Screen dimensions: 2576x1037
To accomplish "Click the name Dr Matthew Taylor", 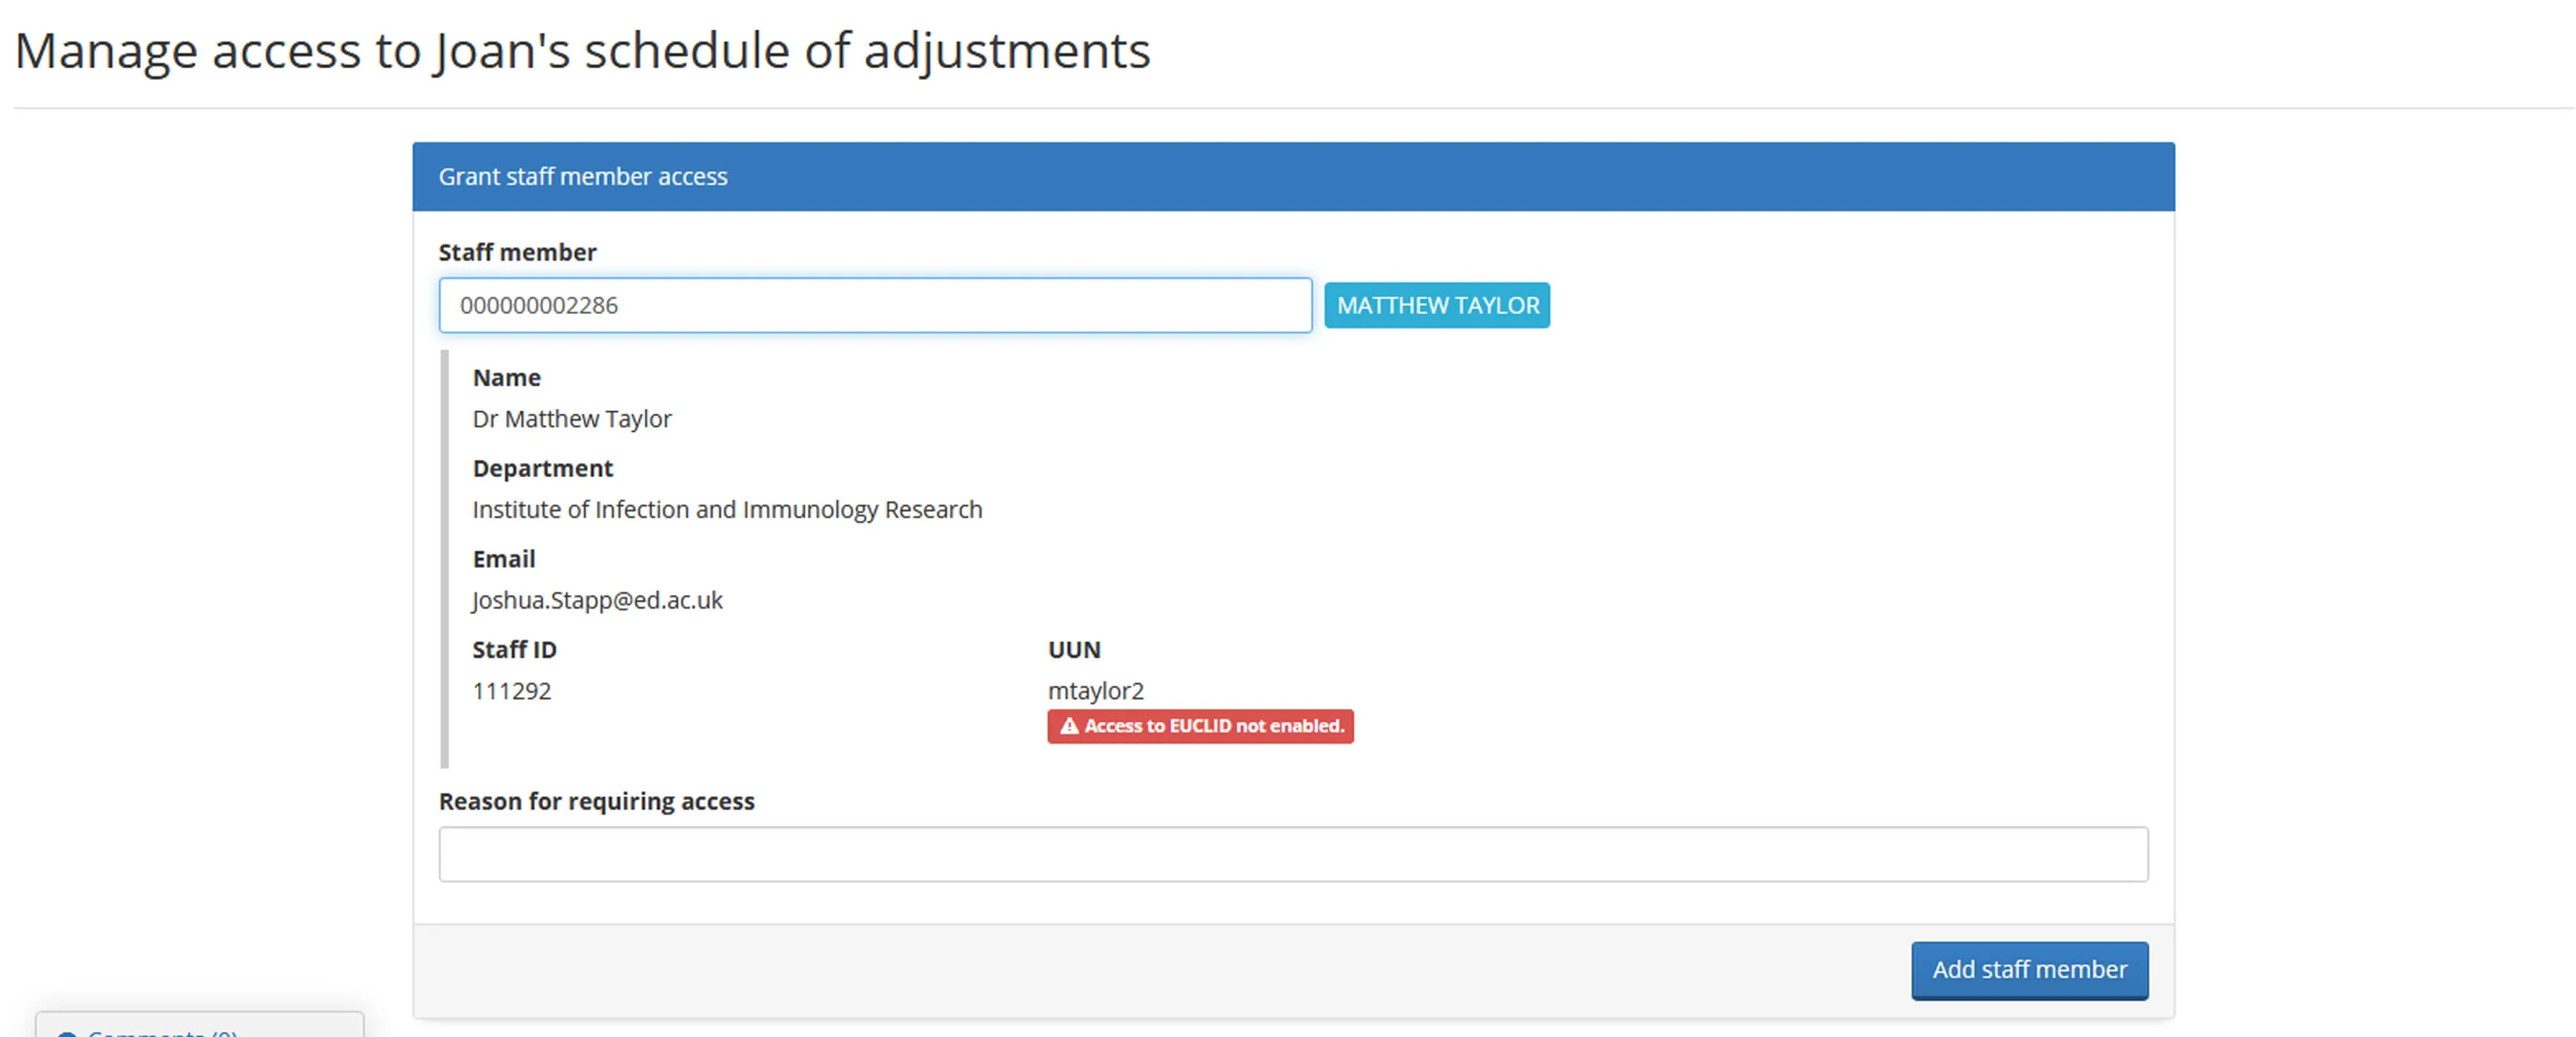I will pyautogui.click(x=571, y=419).
